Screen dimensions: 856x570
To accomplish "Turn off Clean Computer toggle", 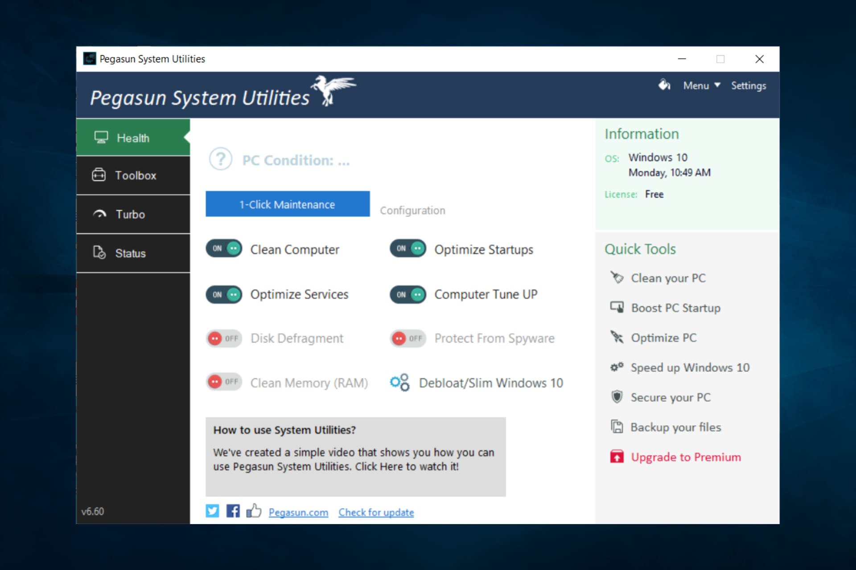I will 224,248.
